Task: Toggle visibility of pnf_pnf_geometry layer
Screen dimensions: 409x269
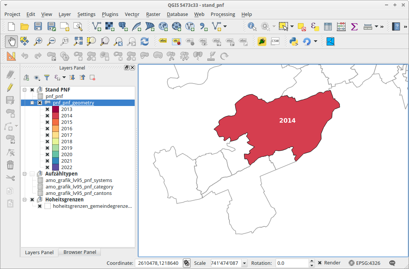Action: pyautogui.click(x=40, y=103)
